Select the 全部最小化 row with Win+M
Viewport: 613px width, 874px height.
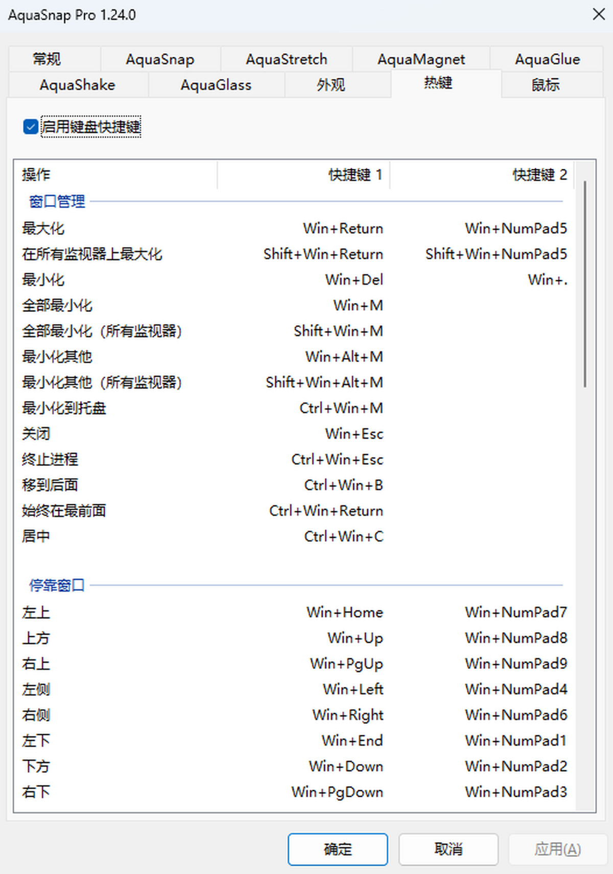294,305
